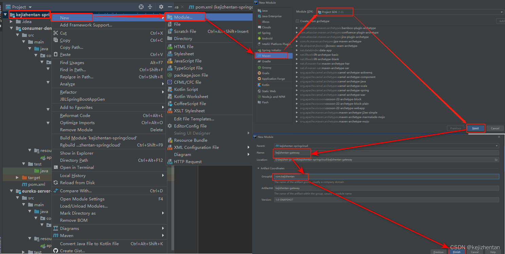Select IntelliJ Platform Plugin module type
The width and height of the screenshot is (505, 254).
click(276, 44)
